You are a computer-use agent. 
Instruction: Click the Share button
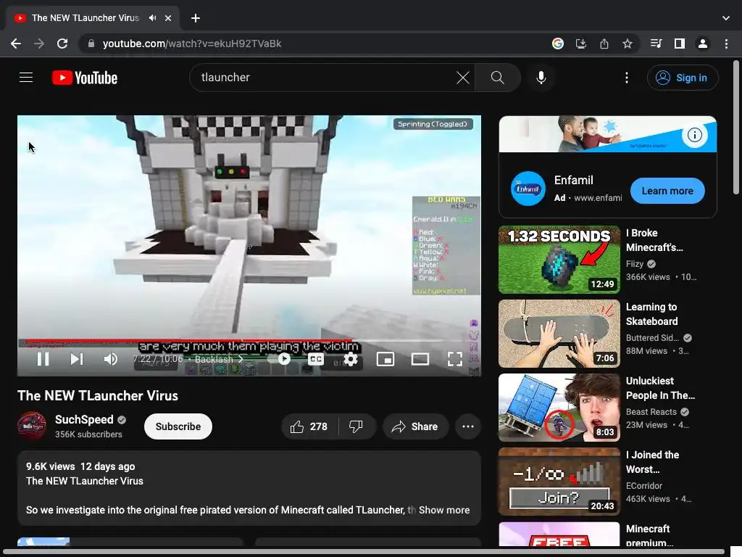pos(415,426)
